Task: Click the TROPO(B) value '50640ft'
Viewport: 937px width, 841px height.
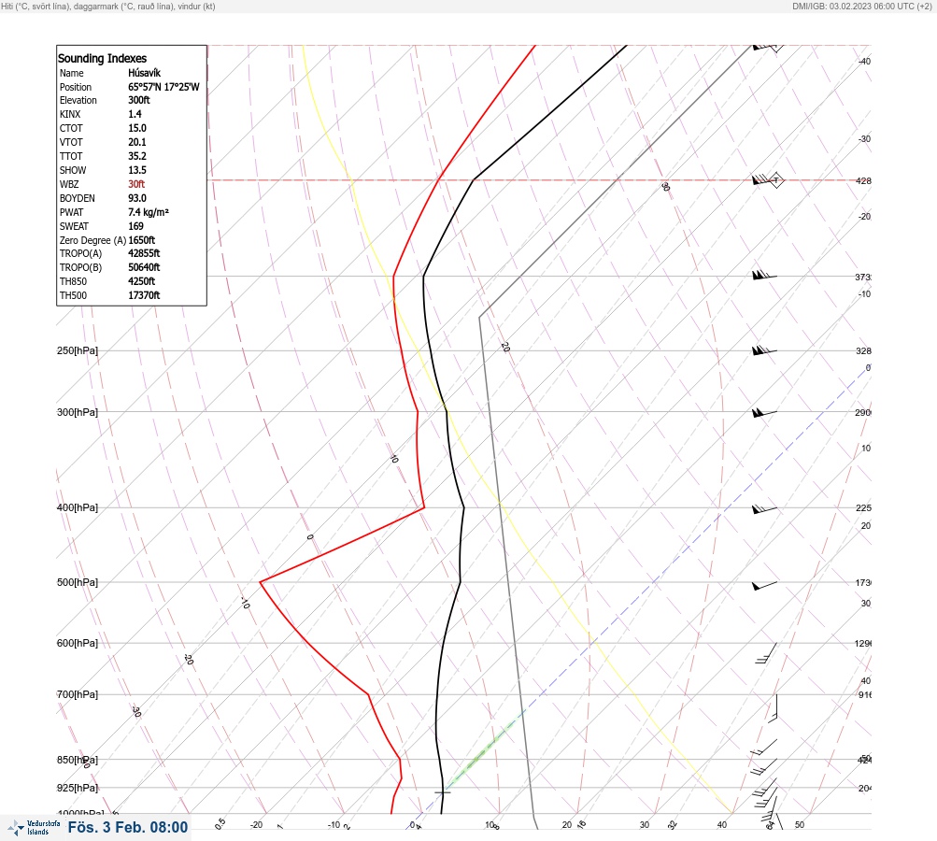Action: [144, 267]
